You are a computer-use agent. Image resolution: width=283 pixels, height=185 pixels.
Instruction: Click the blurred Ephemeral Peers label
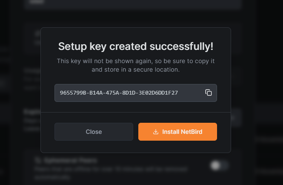(71, 160)
